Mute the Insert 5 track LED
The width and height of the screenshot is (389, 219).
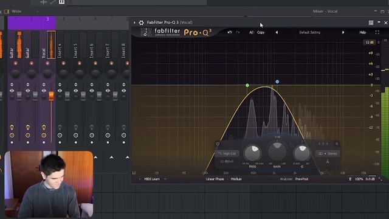80,63
